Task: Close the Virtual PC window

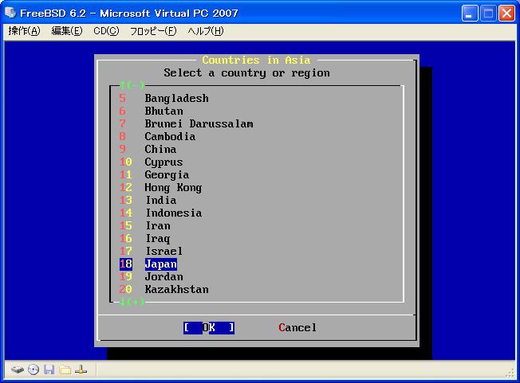Action: click(506, 14)
